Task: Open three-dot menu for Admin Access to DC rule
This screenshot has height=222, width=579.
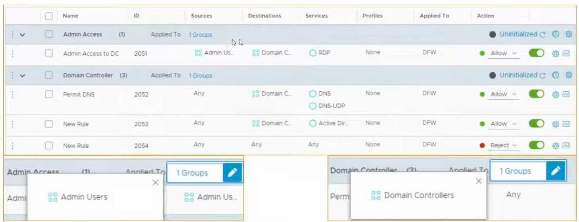Action: [x=12, y=54]
